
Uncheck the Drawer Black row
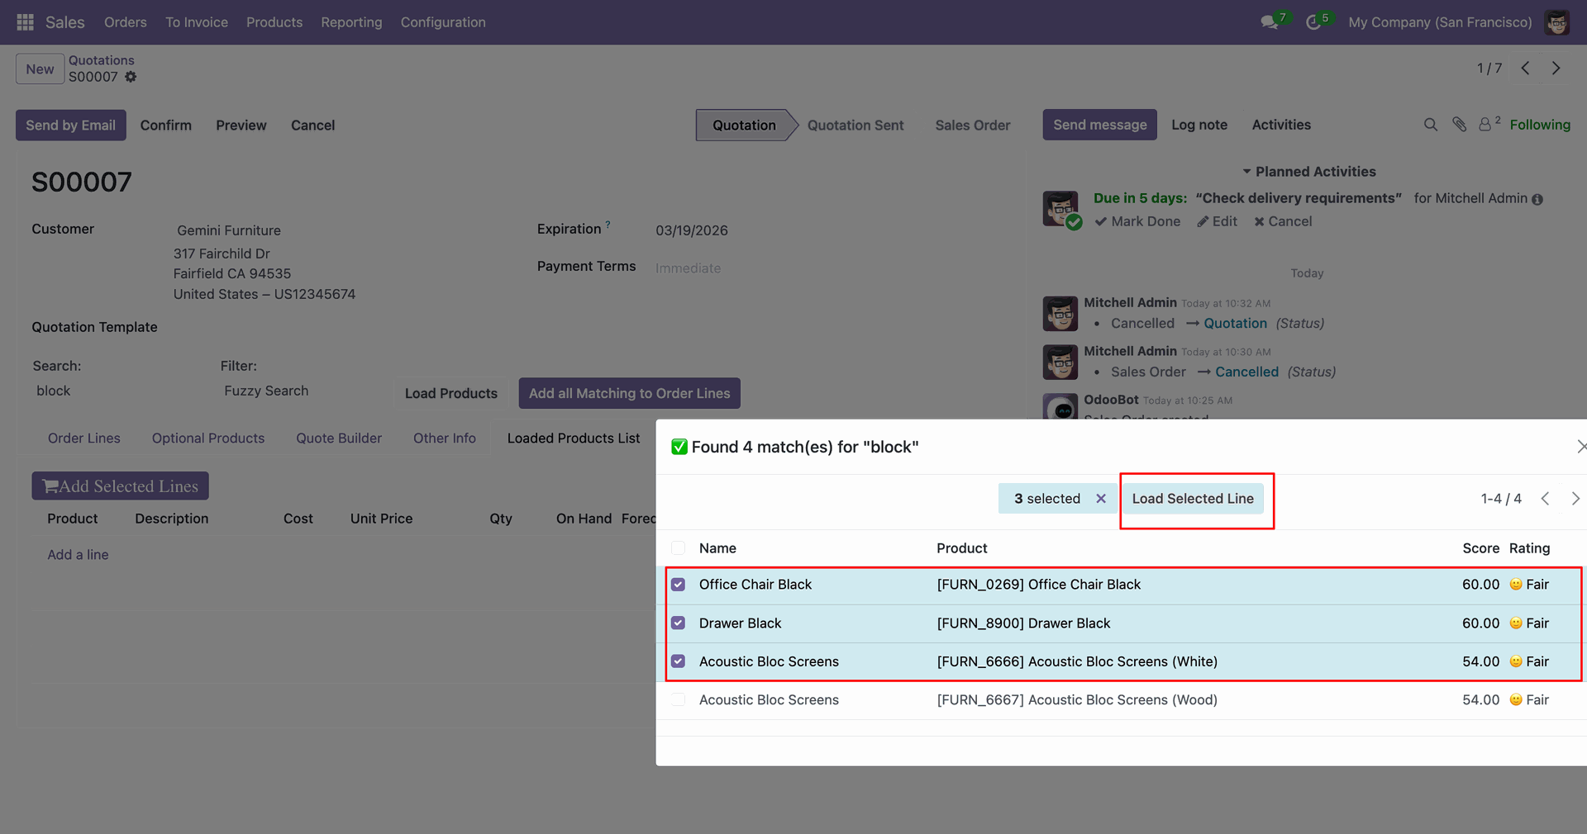[679, 623]
